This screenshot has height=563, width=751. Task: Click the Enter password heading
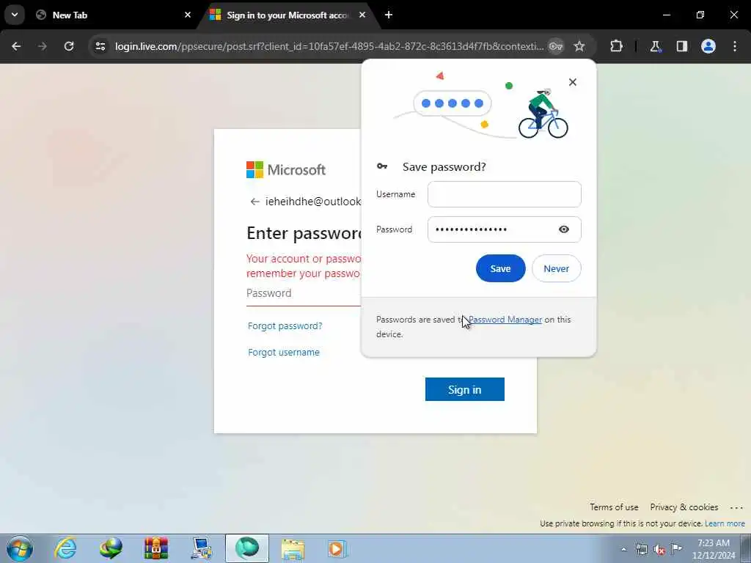point(304,233)
